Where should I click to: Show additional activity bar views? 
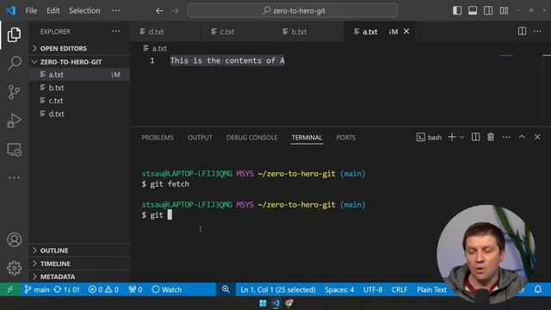coord(14,178)
